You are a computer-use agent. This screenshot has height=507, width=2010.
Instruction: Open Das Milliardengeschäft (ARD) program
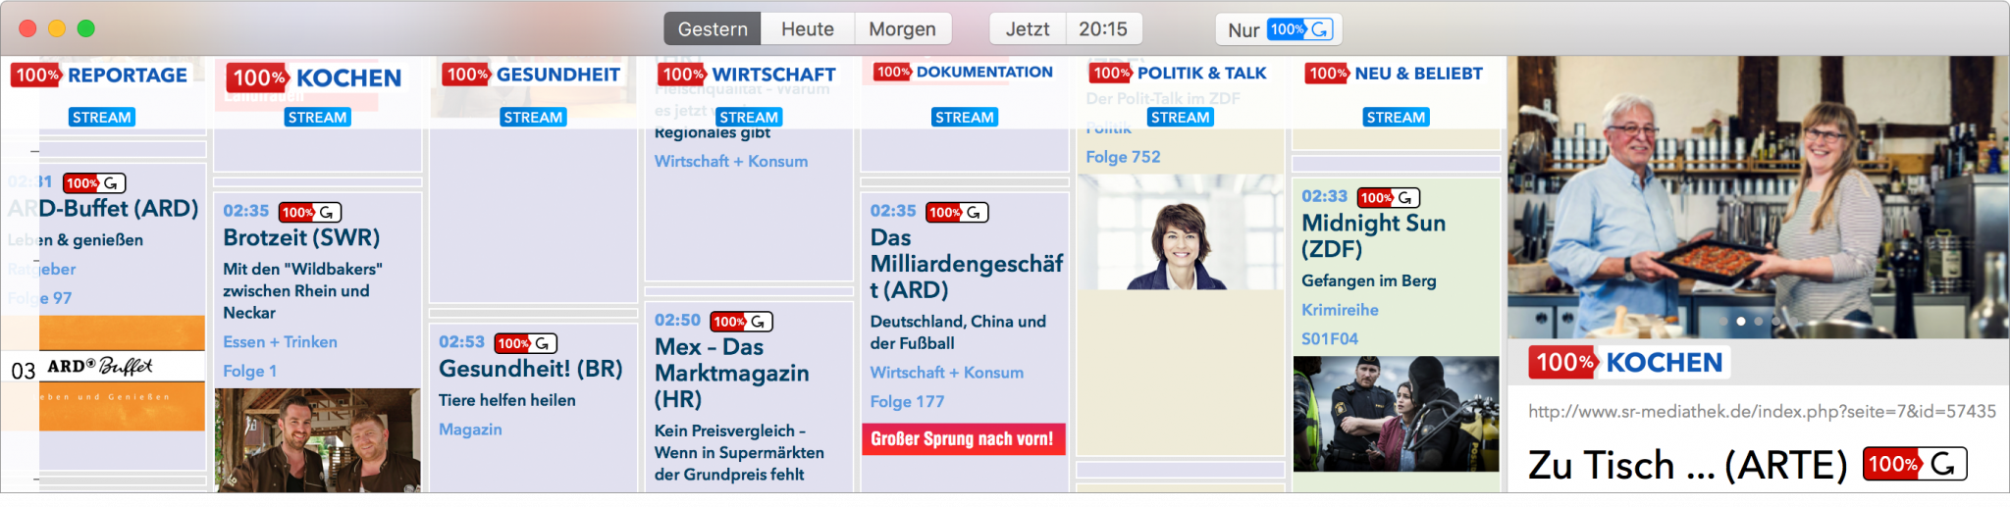click(967, 264)
